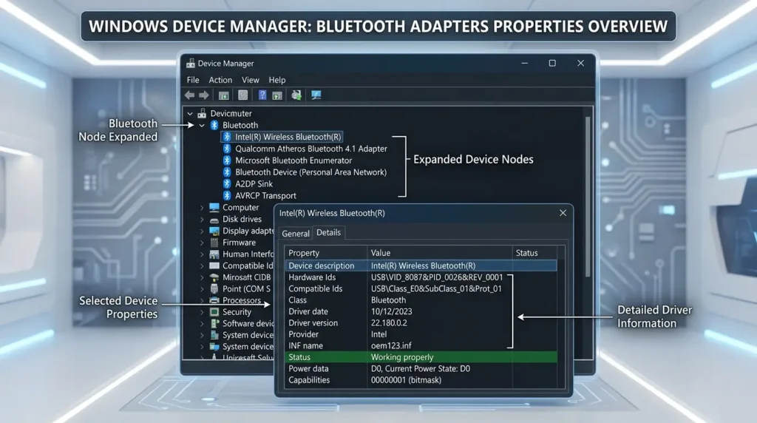
Task: Select the Details tab
Action: [x=328, y=232]
